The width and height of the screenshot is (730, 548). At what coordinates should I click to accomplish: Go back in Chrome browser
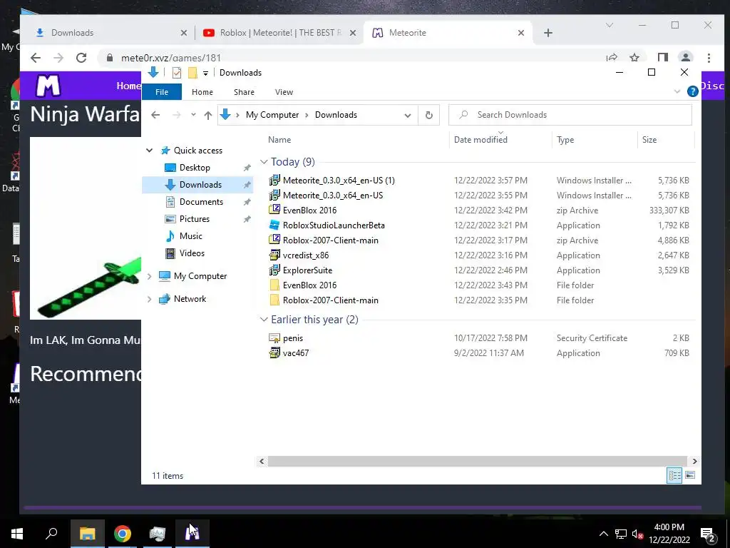coord(36,58)
